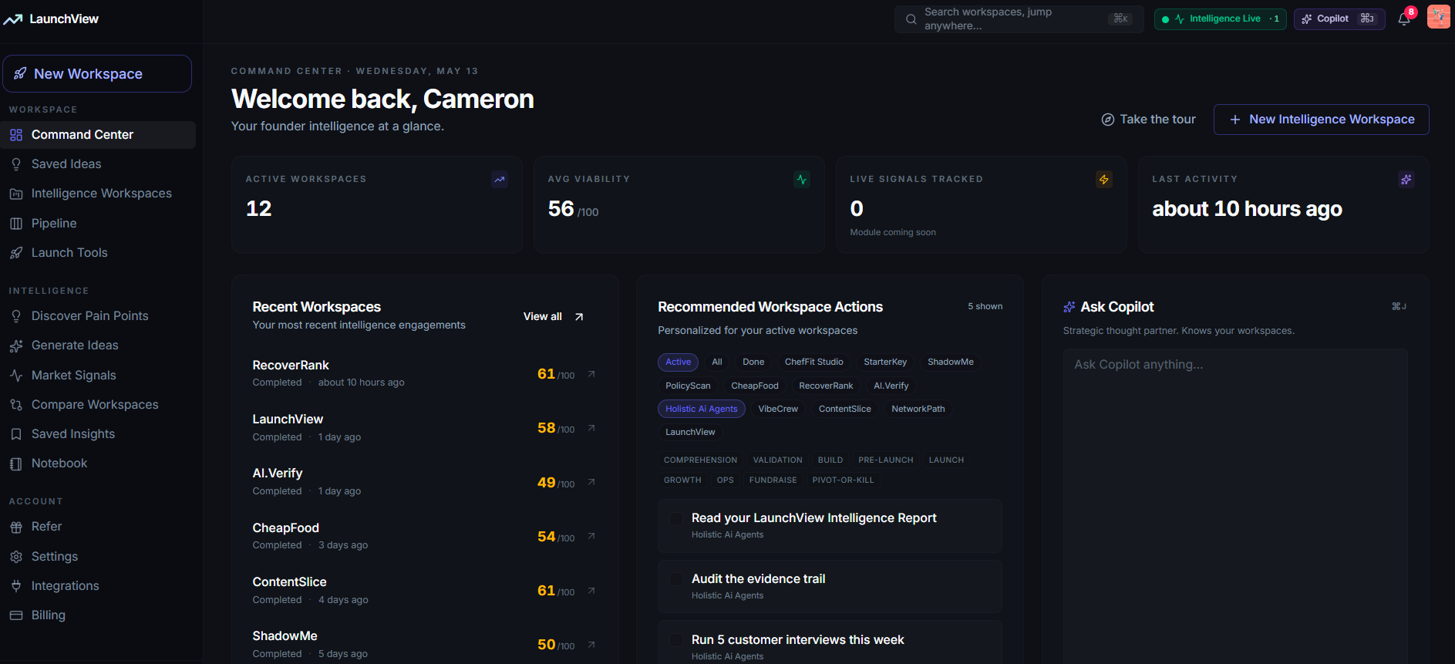Viewport: 1455px width, 664px height.
Task: Click the Live Signals lightning icon
Action: 1104,180
